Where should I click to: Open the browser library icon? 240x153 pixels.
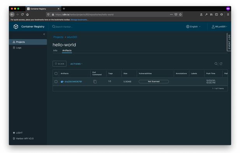pyautogui.click(x=211, y=14)
